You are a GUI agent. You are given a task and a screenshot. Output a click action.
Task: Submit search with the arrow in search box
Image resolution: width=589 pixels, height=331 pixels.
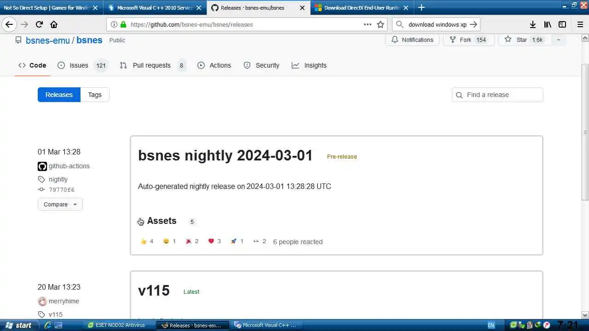(x=474, y=24)
